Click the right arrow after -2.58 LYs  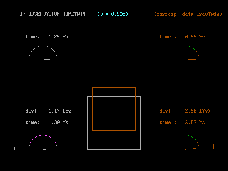pos(209,111)
